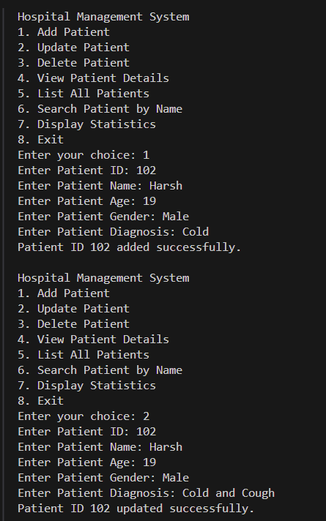Click the first '7. Display Statistics' line

(x=86, y=124)
